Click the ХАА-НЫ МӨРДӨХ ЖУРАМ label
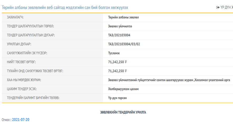The width and height of the screenshot is (233, 122). click(x=24, y=80)
